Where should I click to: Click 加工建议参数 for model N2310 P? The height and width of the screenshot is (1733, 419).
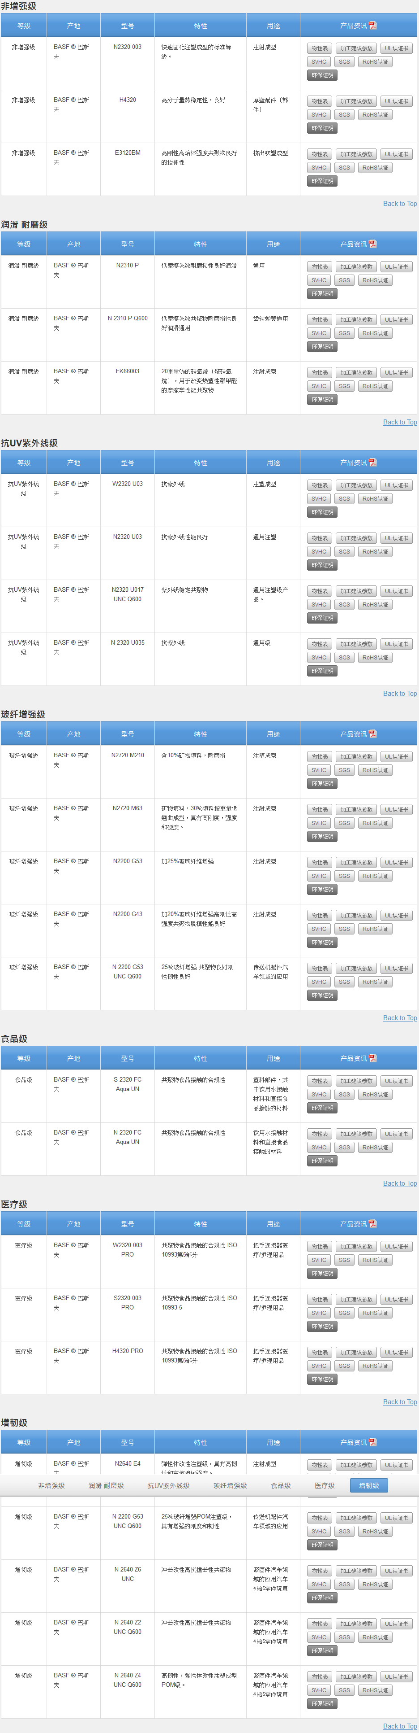[x=356, y=267]
